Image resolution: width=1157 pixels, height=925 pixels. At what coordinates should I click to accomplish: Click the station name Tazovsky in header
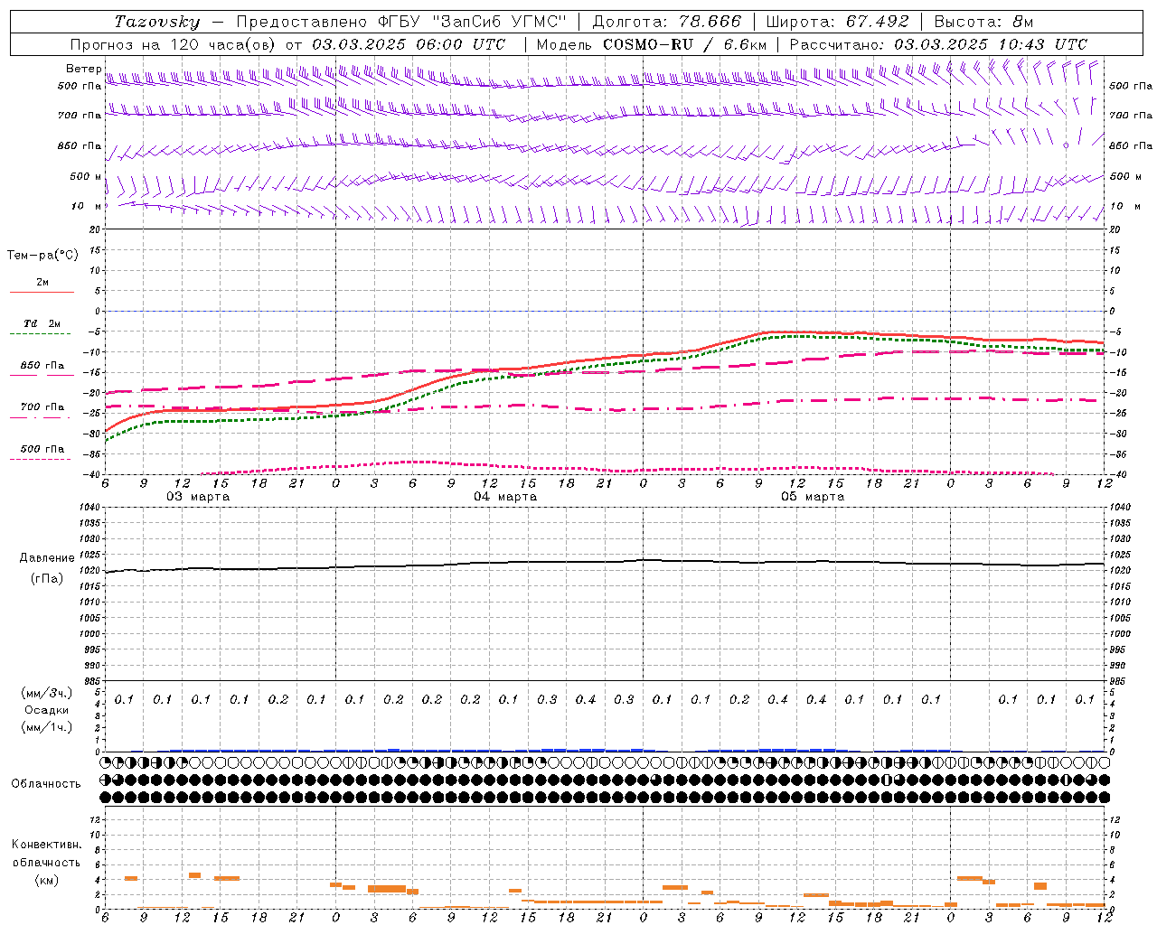(157, 22)
